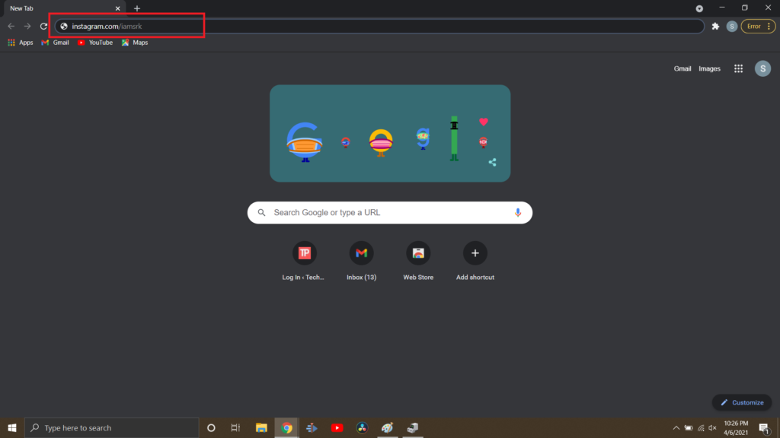The image size is (780, 438).
Task: Open Maps bookmark in bookmarks bar
Action: [135, 43]
